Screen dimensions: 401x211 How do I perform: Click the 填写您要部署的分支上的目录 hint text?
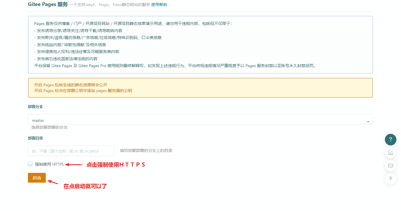[x=146, y=151]
